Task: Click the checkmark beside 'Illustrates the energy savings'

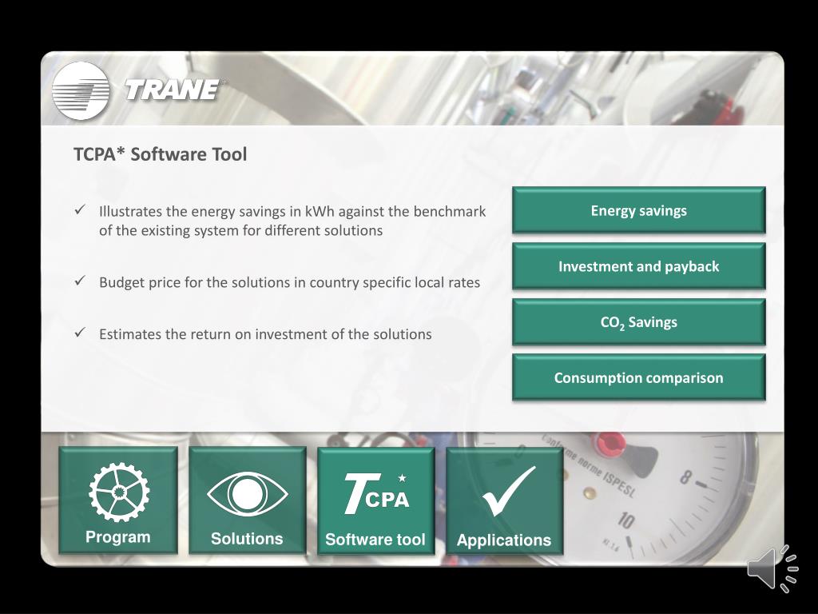Action: click(x=80, y=210)
